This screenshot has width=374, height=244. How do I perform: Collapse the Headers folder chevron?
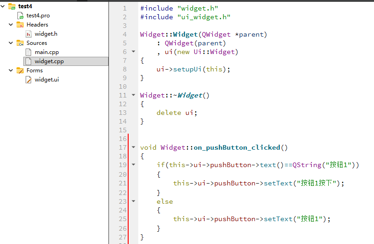point(11,25)
